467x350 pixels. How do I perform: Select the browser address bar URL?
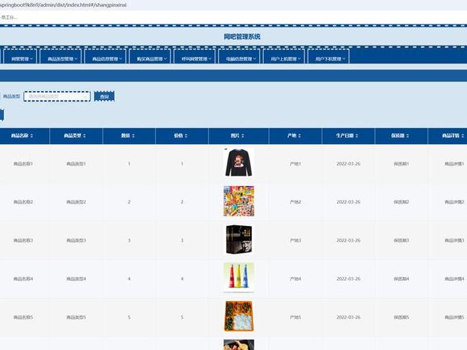(63, 5)
